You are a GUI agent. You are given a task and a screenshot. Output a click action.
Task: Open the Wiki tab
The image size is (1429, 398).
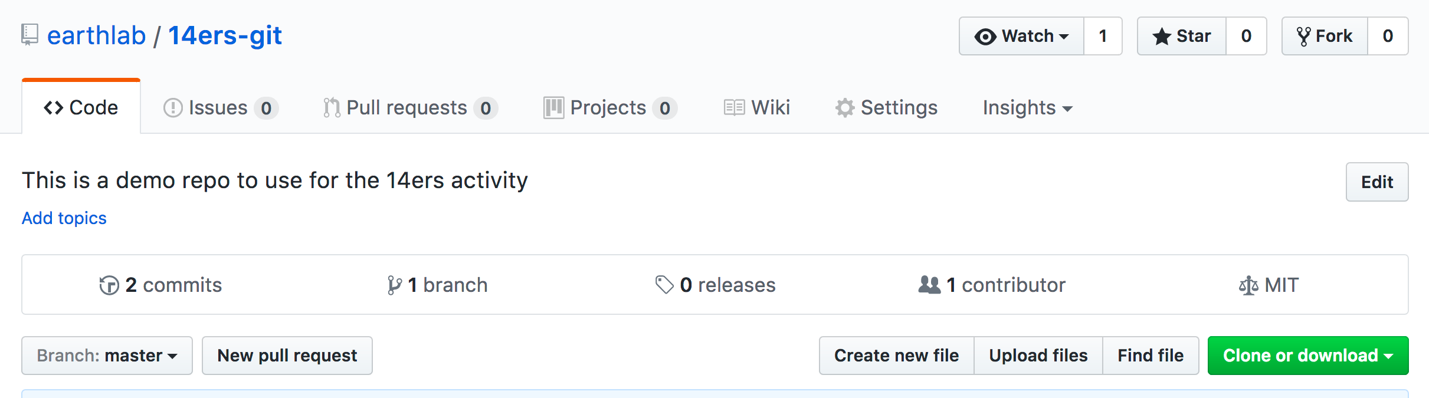click(757, 107)
